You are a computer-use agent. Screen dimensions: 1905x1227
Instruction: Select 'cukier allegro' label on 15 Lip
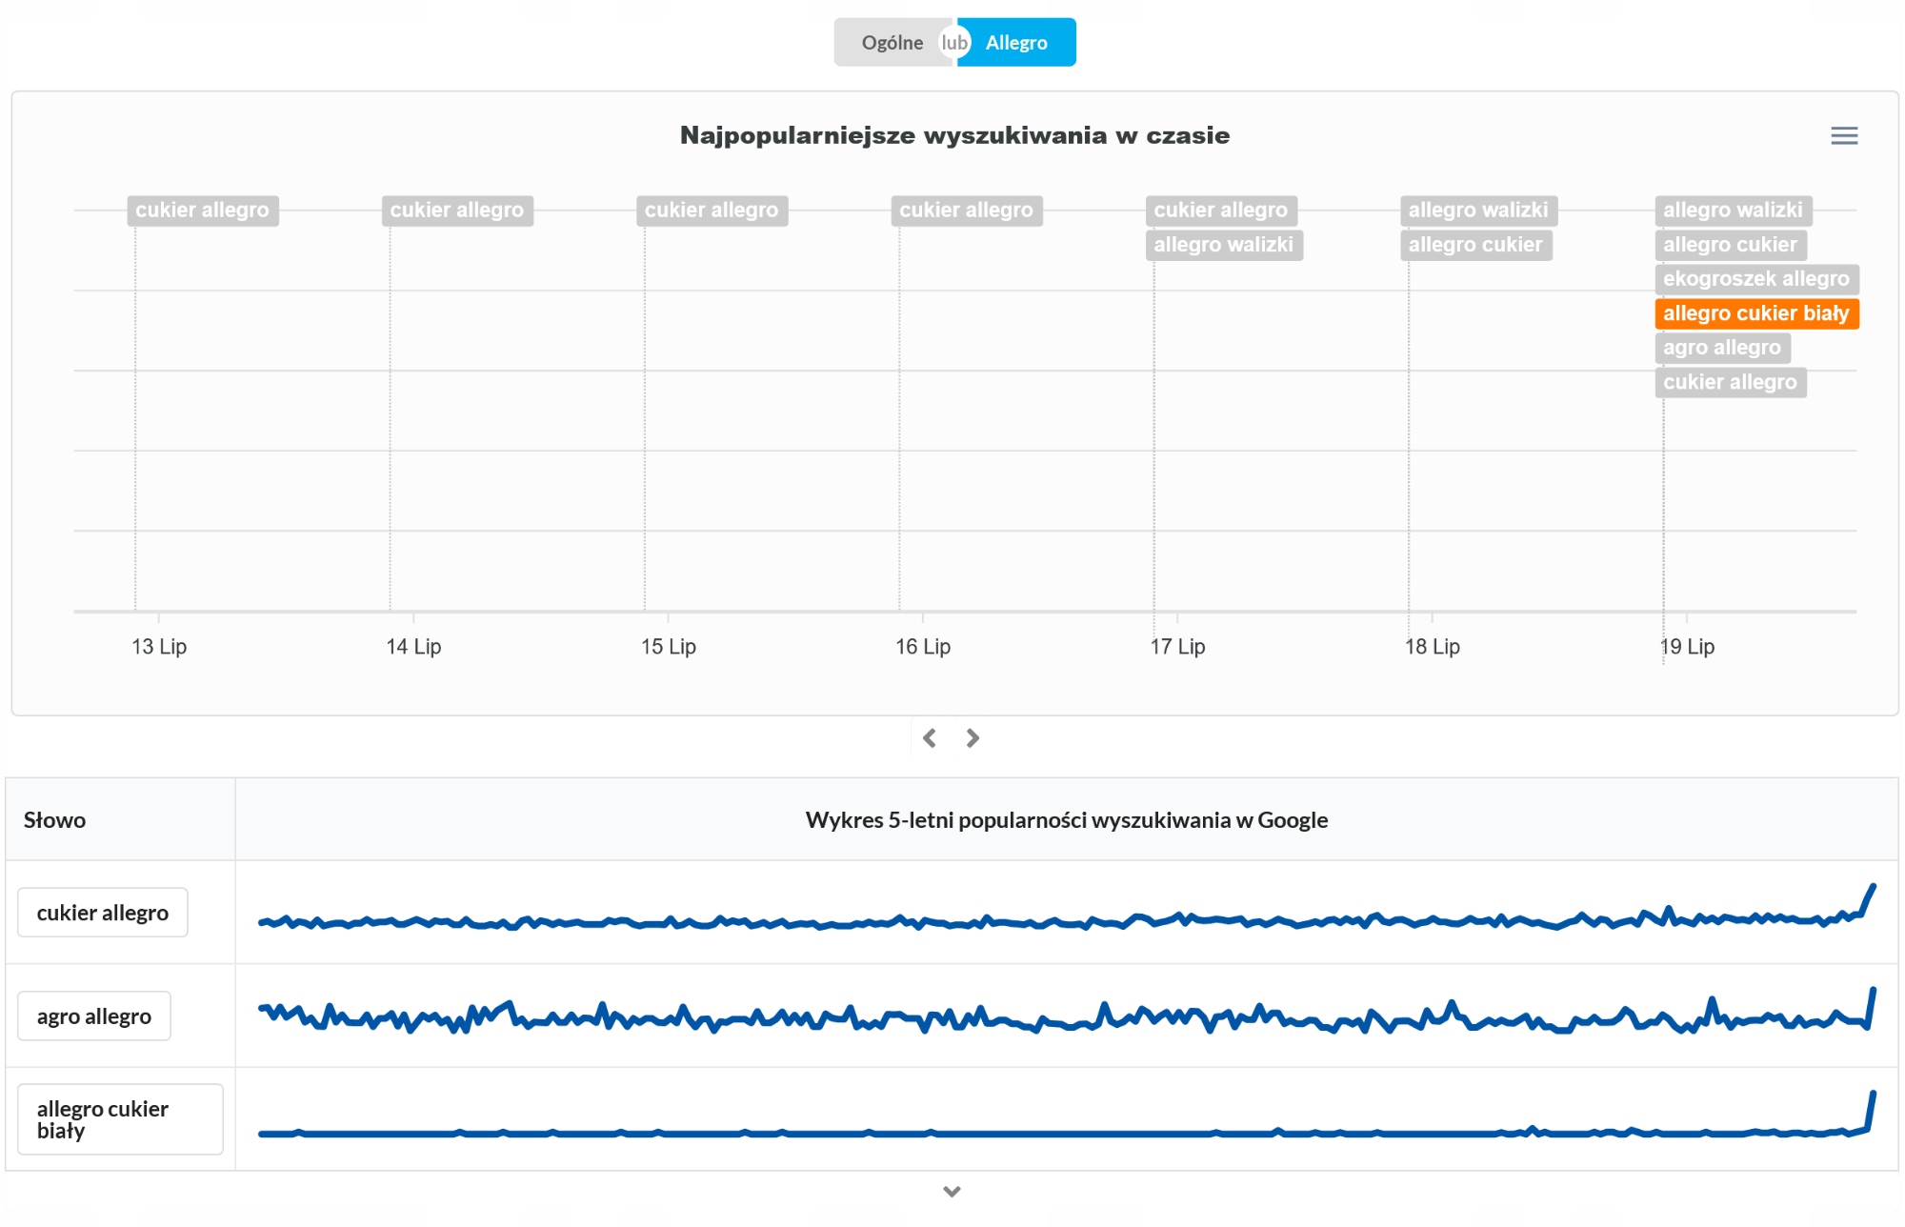click(x=712, y=211)
